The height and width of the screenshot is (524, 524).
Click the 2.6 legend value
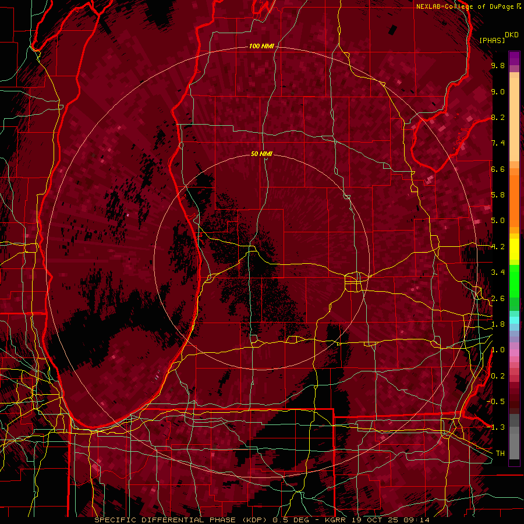click(498, 299)
